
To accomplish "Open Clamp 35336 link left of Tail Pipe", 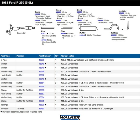I will pyautogui.click(x=100, y=20).
